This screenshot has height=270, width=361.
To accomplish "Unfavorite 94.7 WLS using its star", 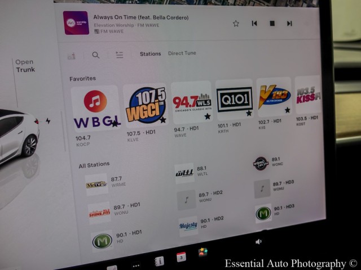I will click(x=208, y=116).
